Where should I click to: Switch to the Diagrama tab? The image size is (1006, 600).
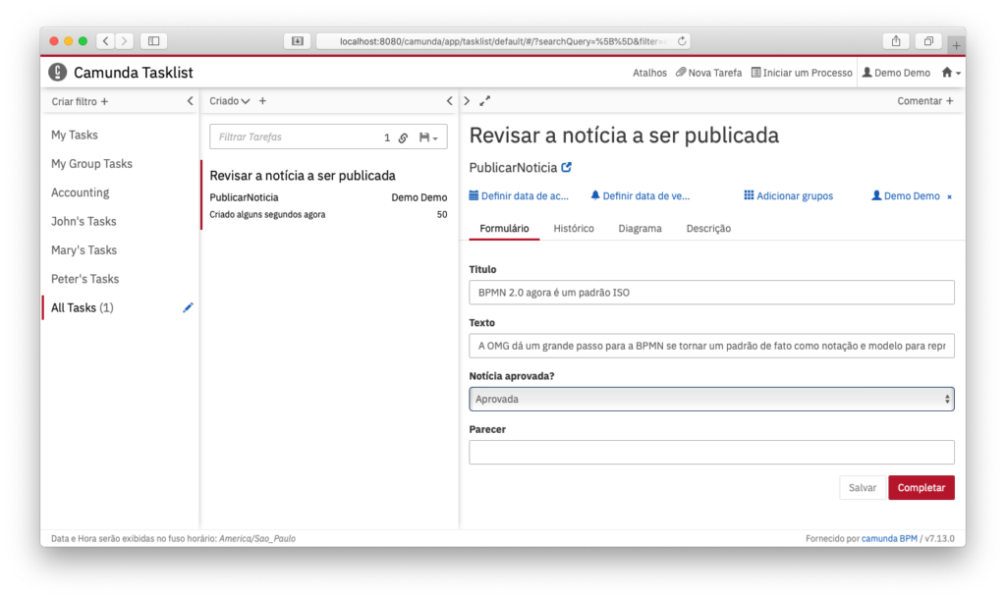point(640,228)
